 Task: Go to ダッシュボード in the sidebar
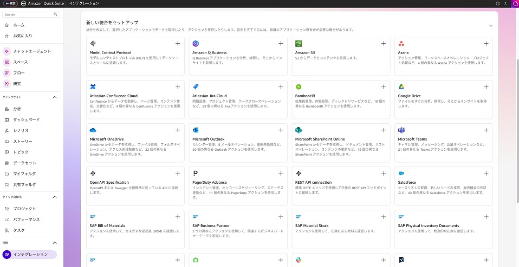pos(26,119)
